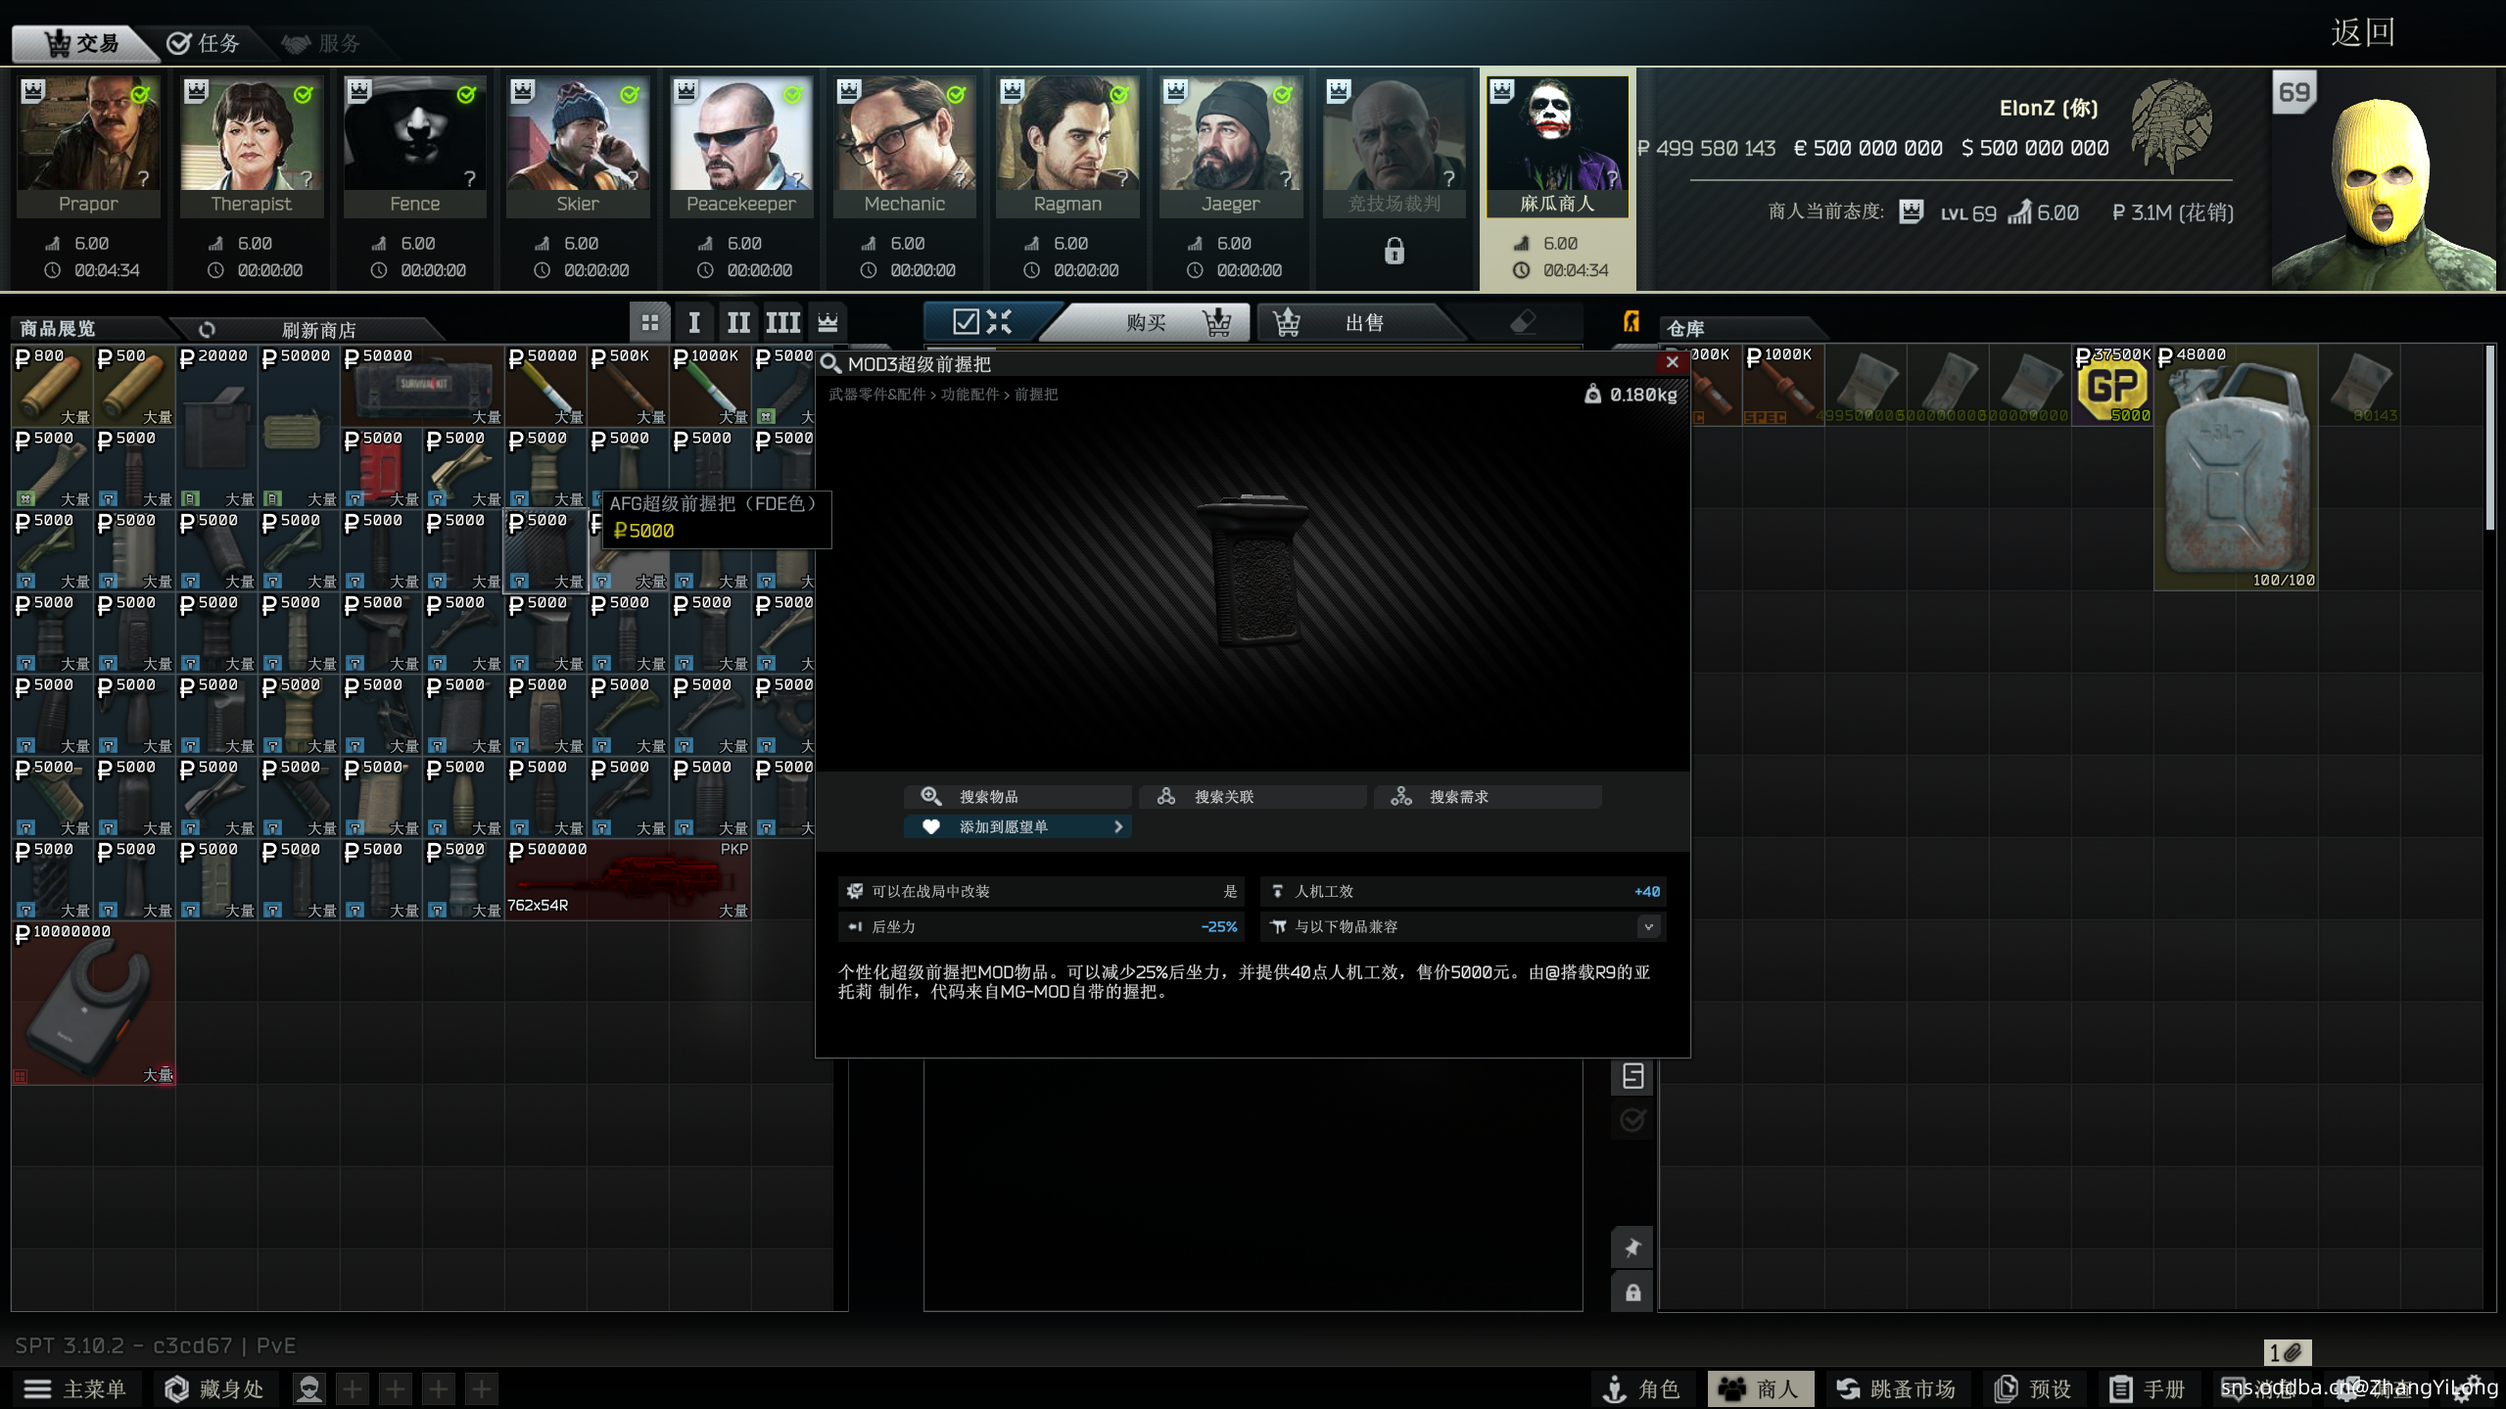Click the dimmed checkmark button below the stash sort icon
The height and width of the screenshot is (1409, 2506).
1632,1120
